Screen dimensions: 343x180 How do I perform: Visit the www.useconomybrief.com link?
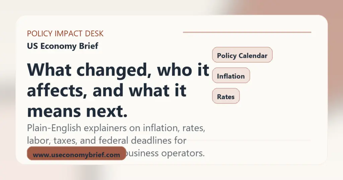(76, 155)
